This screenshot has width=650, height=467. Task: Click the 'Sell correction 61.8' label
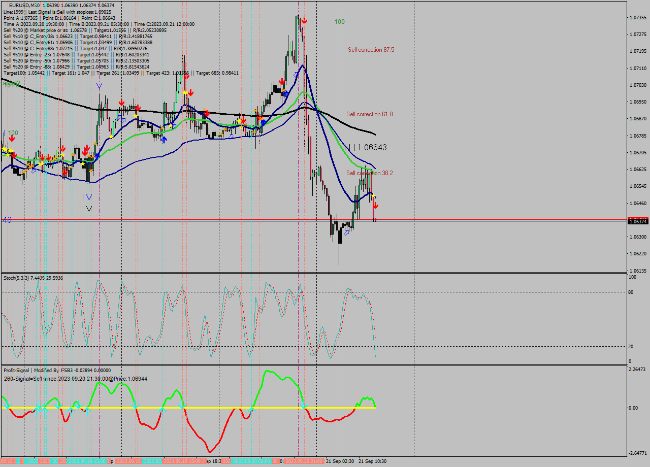[370, 114]
